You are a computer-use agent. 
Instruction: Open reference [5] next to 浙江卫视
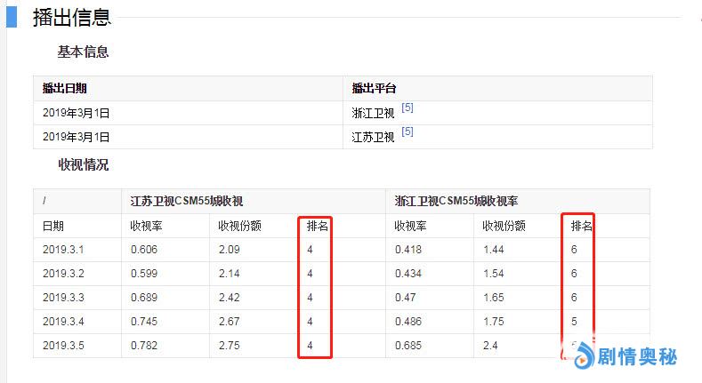[407, 108]
